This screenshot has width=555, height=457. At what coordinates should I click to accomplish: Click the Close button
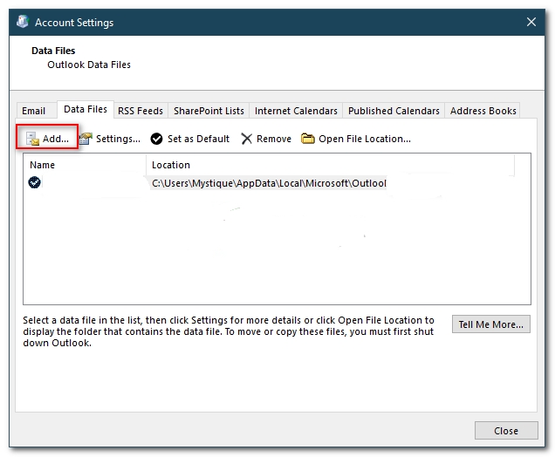pyautogui.click(x=506, y=431)
